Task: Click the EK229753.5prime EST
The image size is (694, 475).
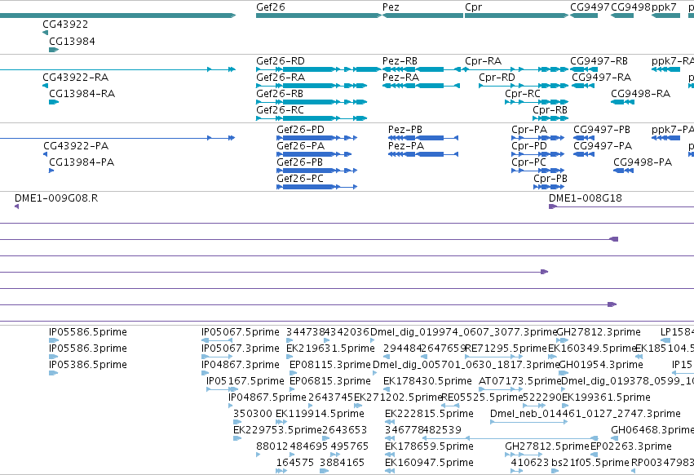Action: (x=237, y=438)
